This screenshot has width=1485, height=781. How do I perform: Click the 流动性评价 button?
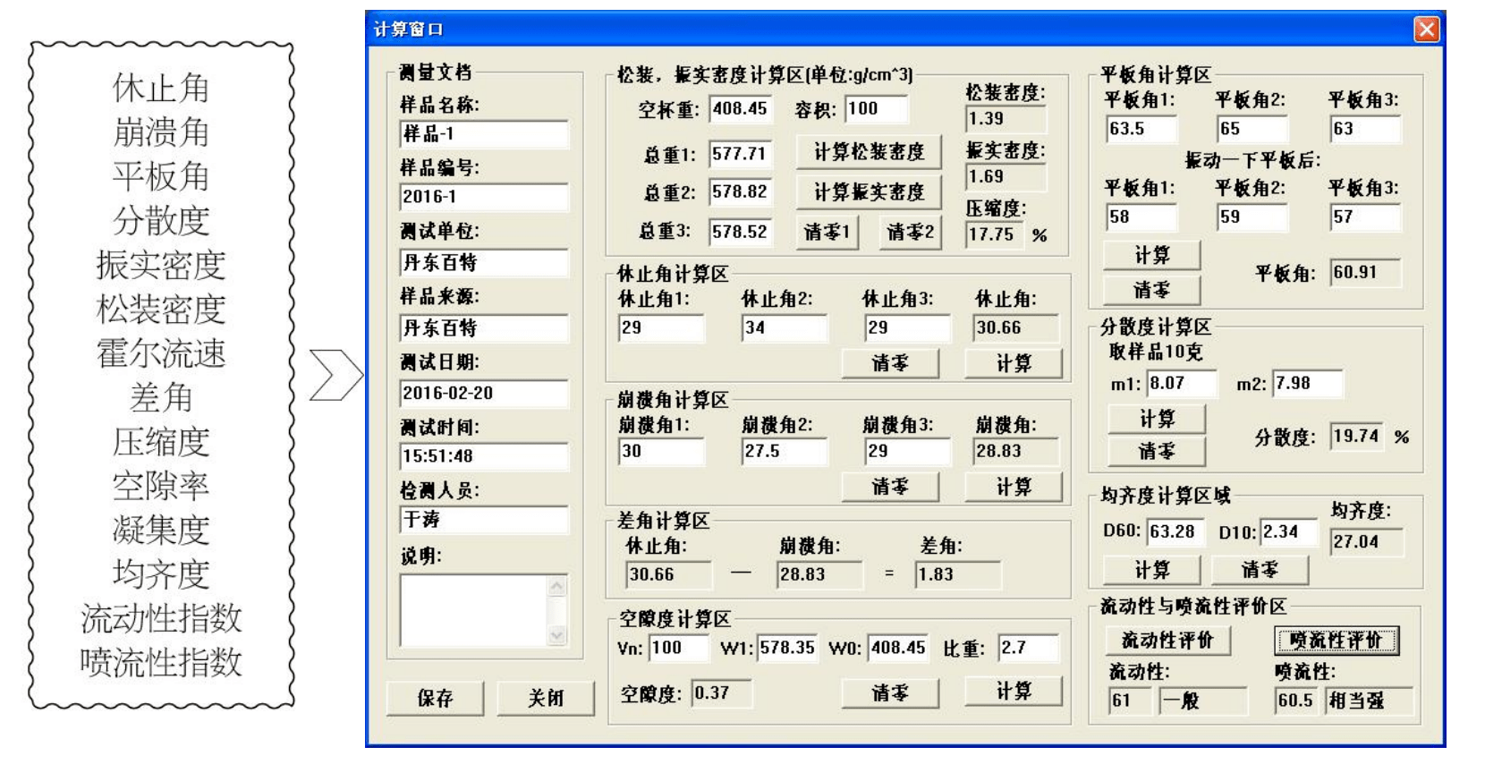pyautogui.click(x=1167, y=641)
